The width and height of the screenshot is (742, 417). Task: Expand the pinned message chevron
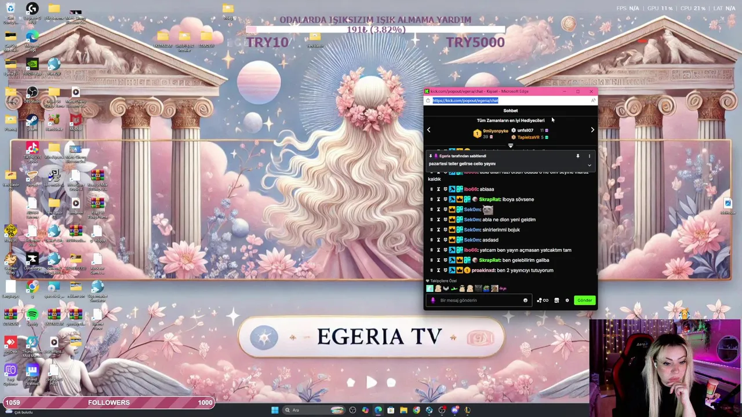click(x=590, y=165)
